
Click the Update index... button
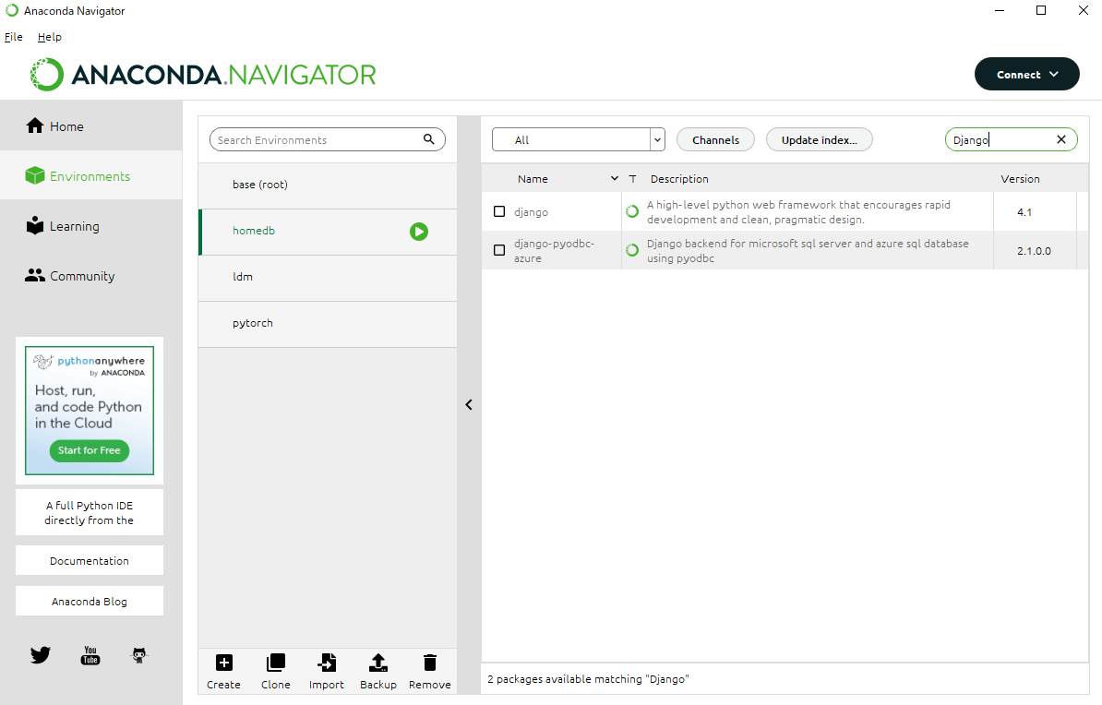pos(820,139)
